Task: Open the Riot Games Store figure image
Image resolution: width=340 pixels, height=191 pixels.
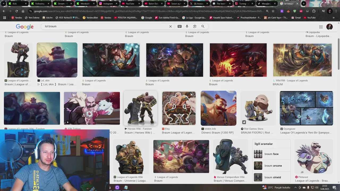Action: [258, 108]
